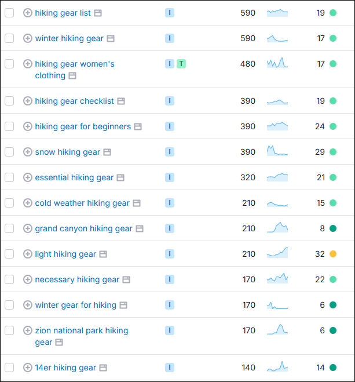Screen dimensions: 355x382
Task: Open SERP icon beside light hiking gear
Action: click(103, 254)
